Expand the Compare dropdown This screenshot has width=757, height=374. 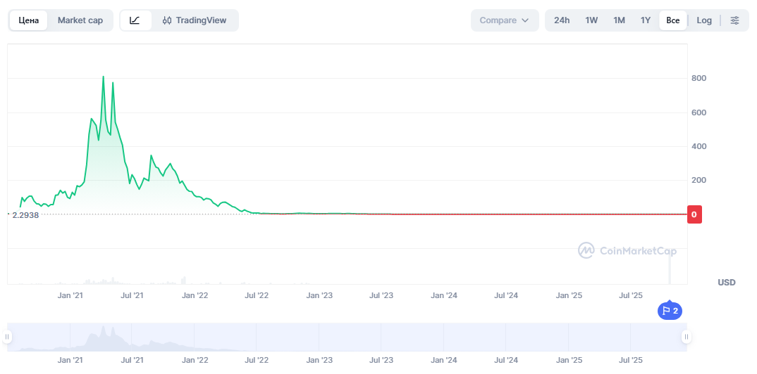[504, 20]
